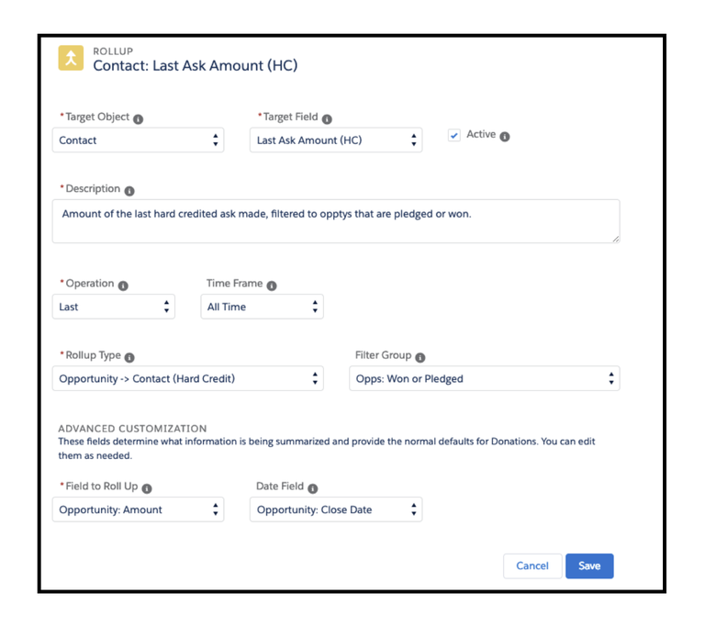
Task: Click info icon beside Rollup Type
Action: 129,357
